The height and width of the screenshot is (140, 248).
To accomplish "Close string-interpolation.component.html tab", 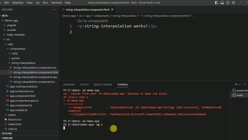I will pos(112,10).
